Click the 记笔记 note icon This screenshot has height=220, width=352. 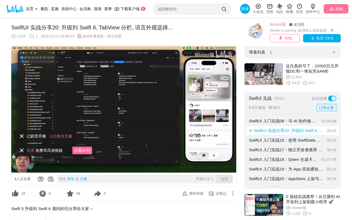coord(211,194)
